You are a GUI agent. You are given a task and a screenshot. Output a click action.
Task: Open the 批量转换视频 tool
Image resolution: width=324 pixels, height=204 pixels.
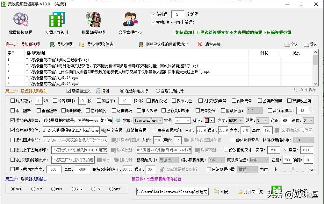[x=21, y=22]
